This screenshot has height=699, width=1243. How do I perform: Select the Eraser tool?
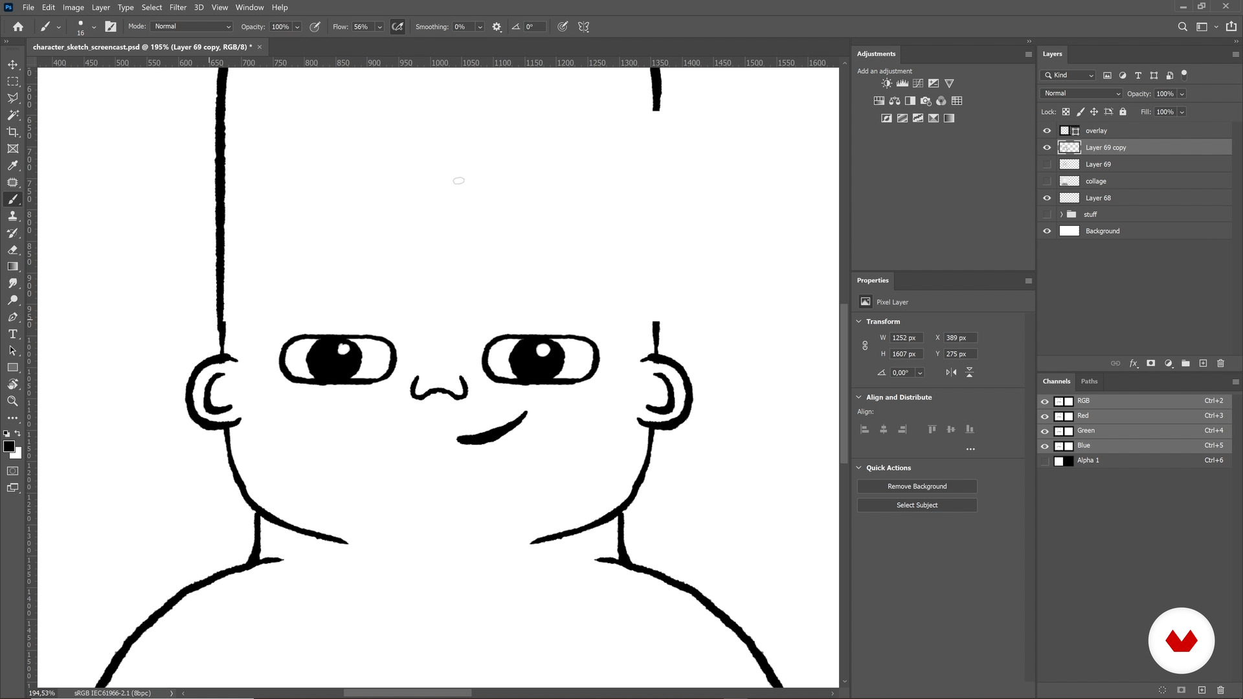coord(12,250)
